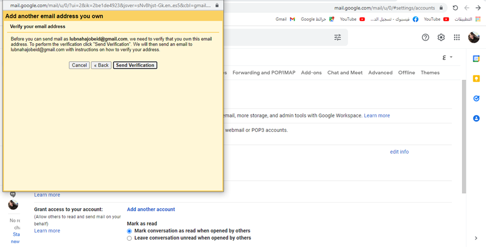Click the Add another account link

click(151, 209)
